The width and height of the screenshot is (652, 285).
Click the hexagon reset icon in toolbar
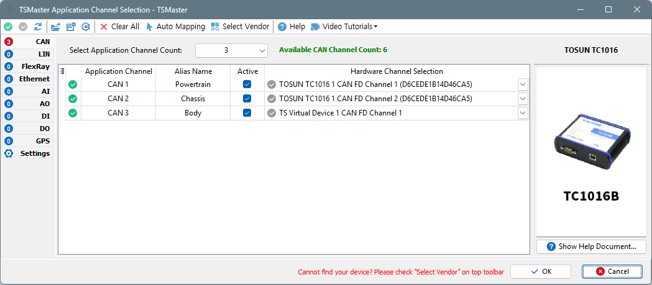(x=86, y=27)
